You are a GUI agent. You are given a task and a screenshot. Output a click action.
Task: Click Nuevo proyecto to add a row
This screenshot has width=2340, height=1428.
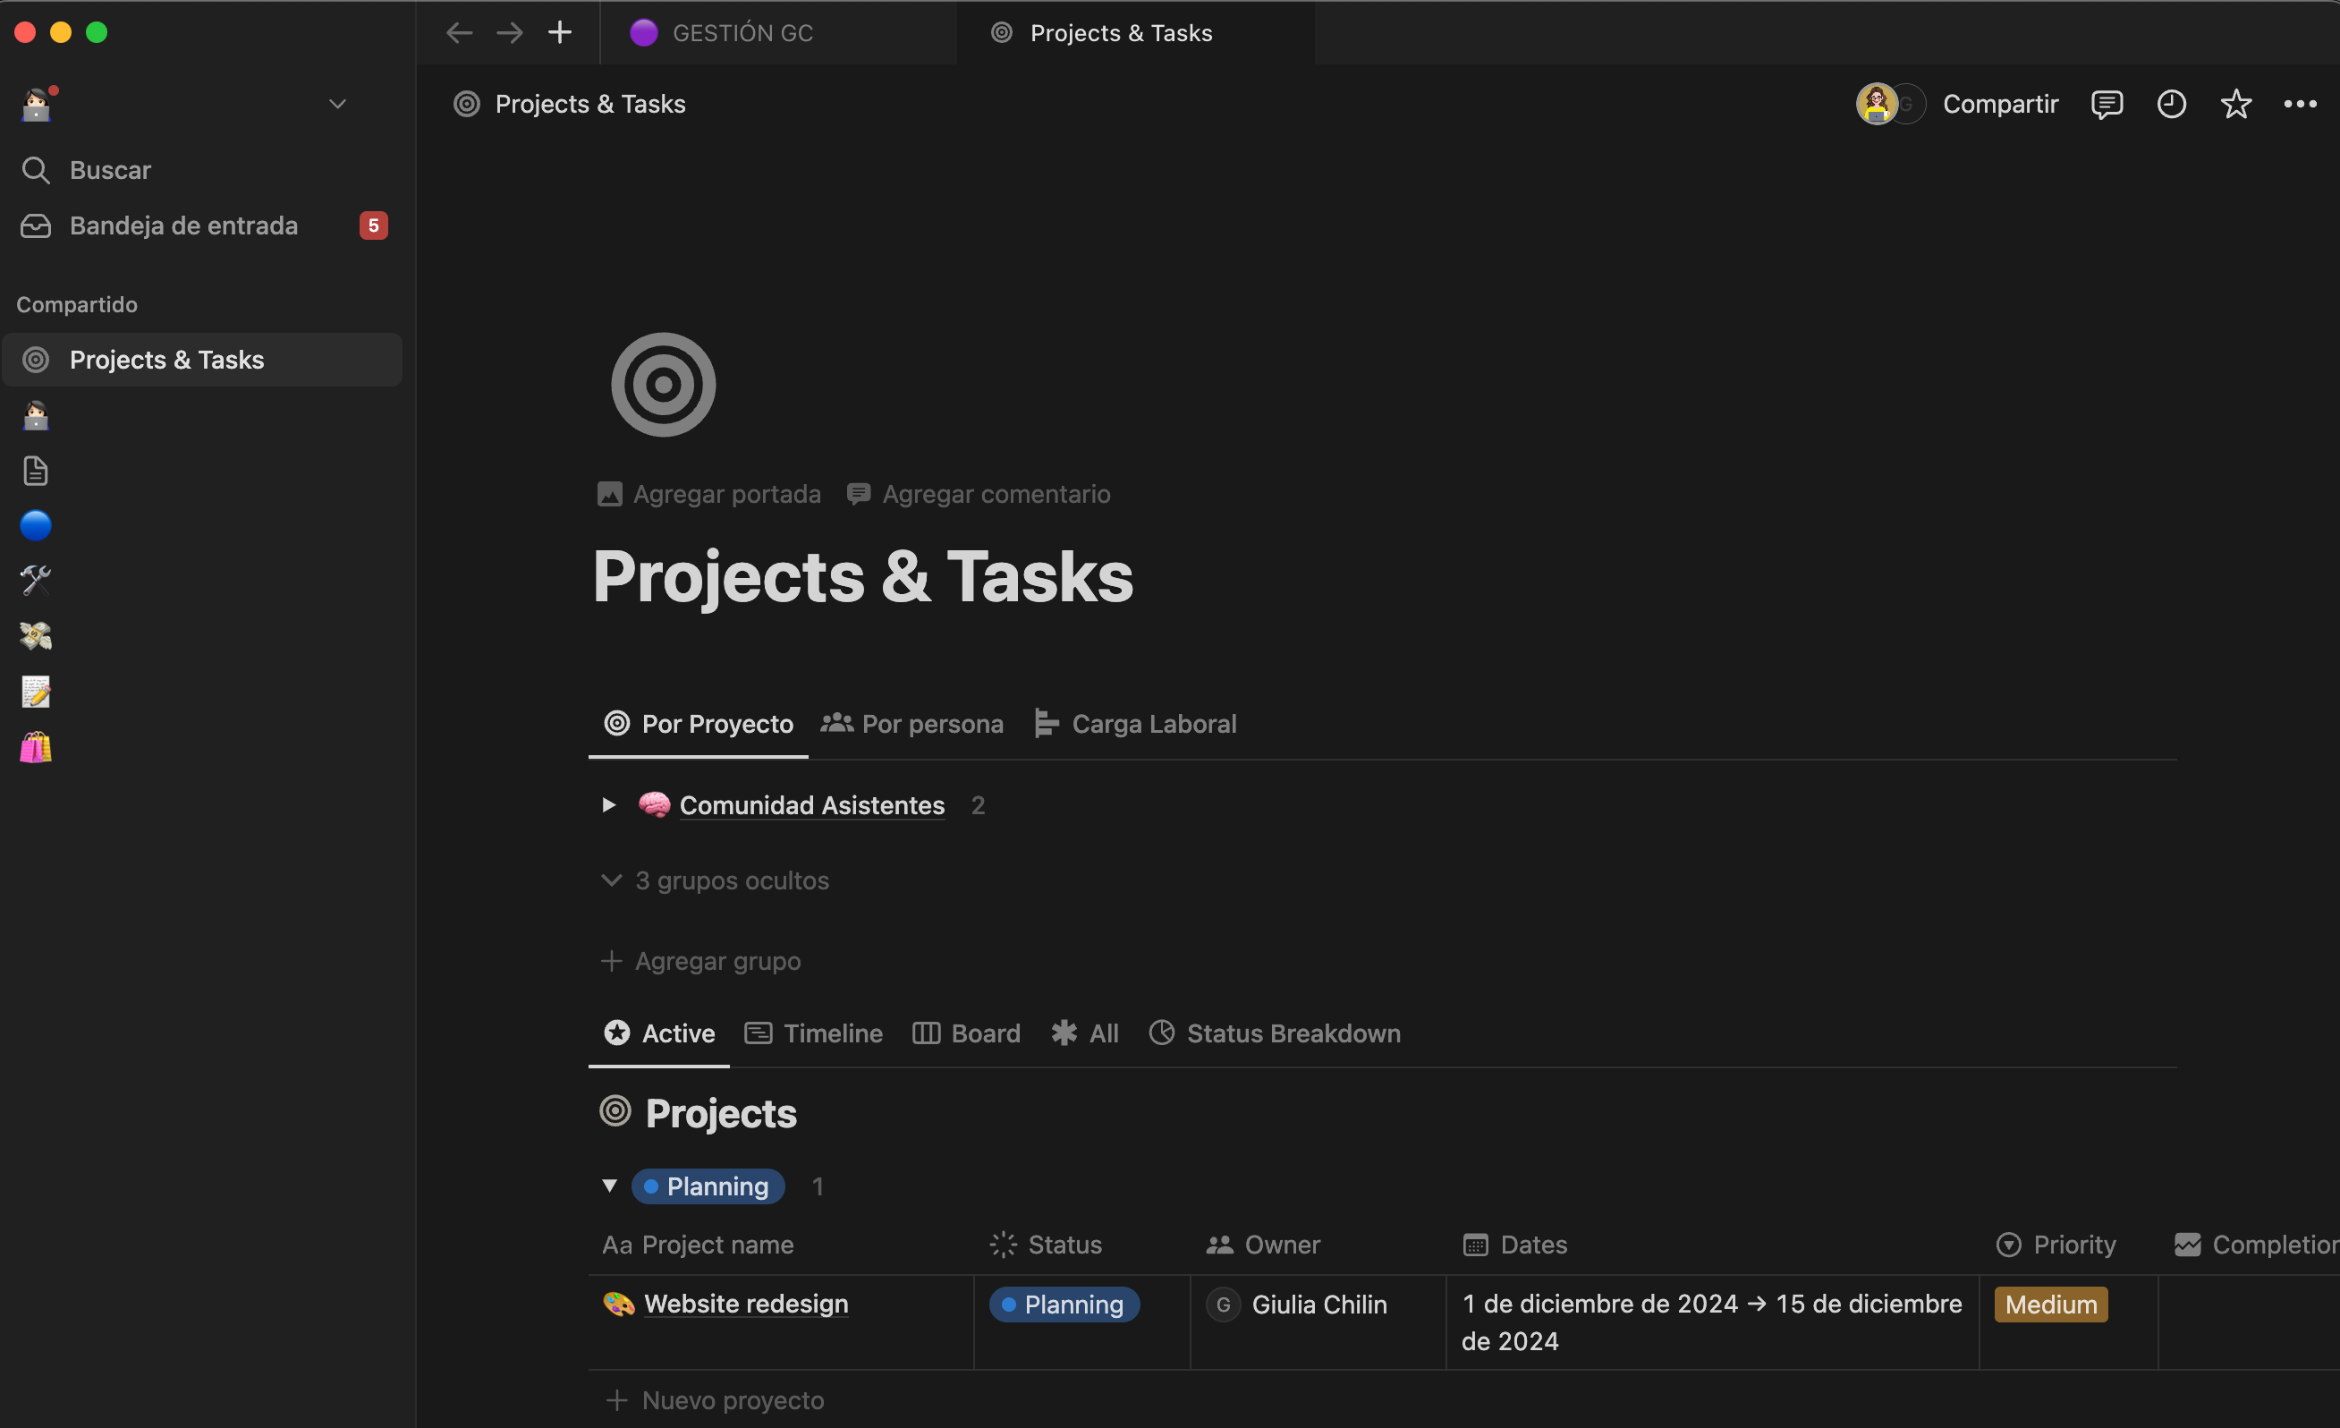[x=716, y=1399]
